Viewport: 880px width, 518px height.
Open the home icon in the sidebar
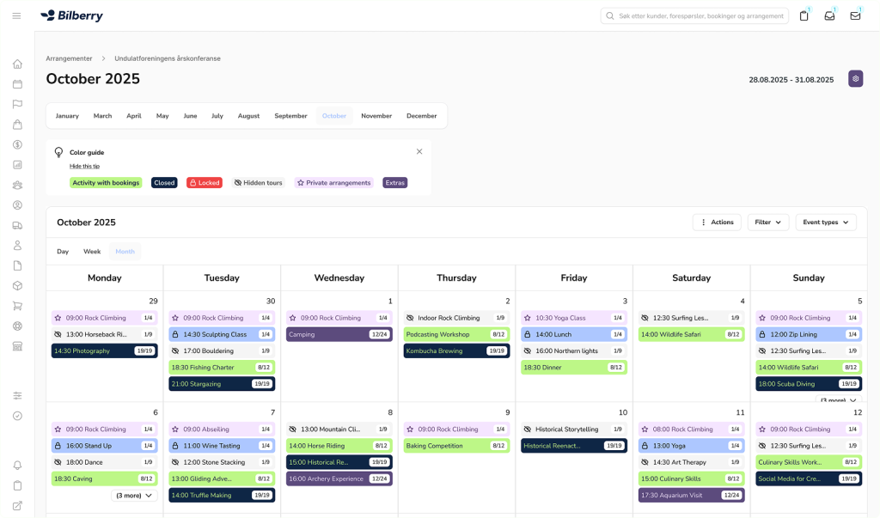[17, 64]
